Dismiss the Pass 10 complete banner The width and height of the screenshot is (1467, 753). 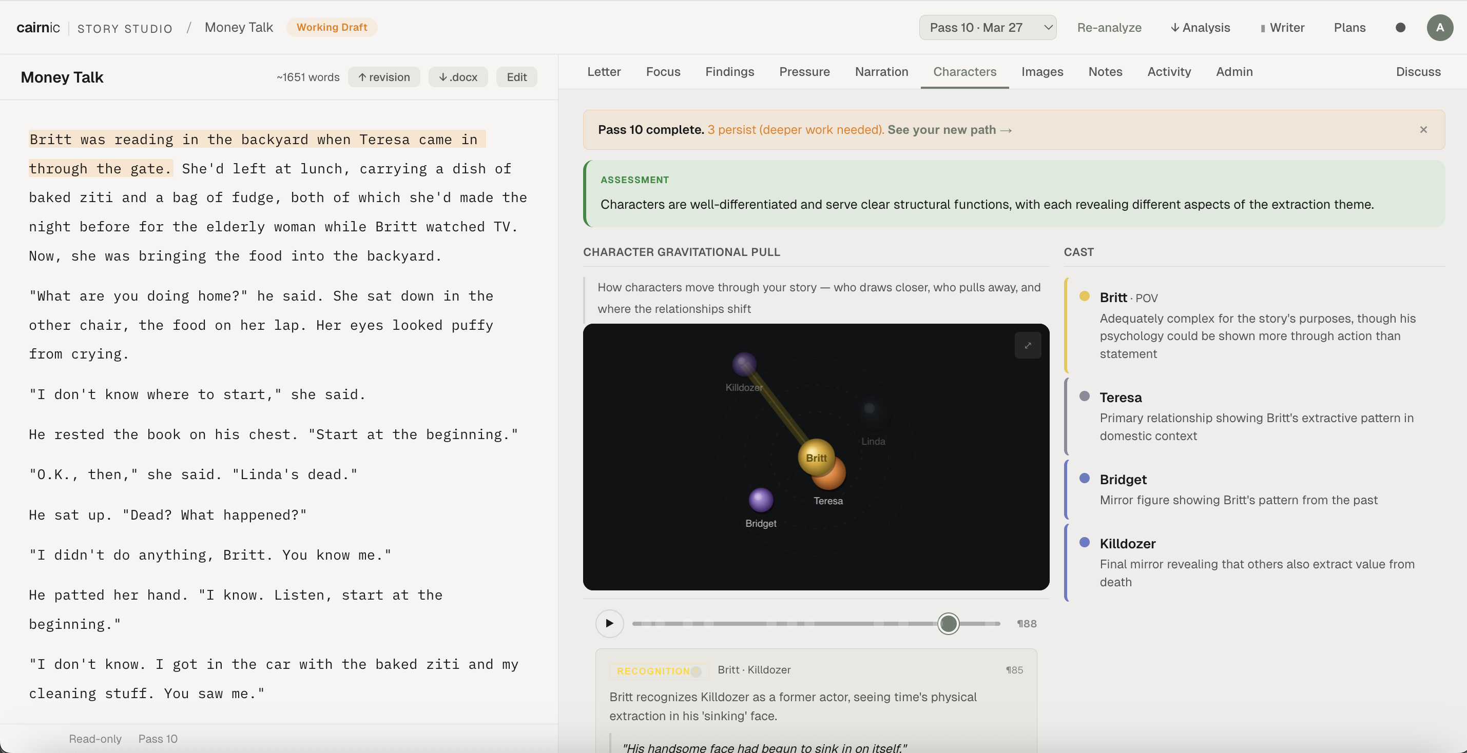(1423, 130)
